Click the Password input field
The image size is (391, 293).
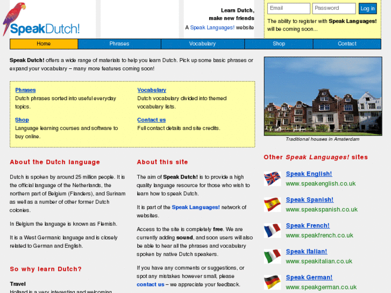[334, 8]
